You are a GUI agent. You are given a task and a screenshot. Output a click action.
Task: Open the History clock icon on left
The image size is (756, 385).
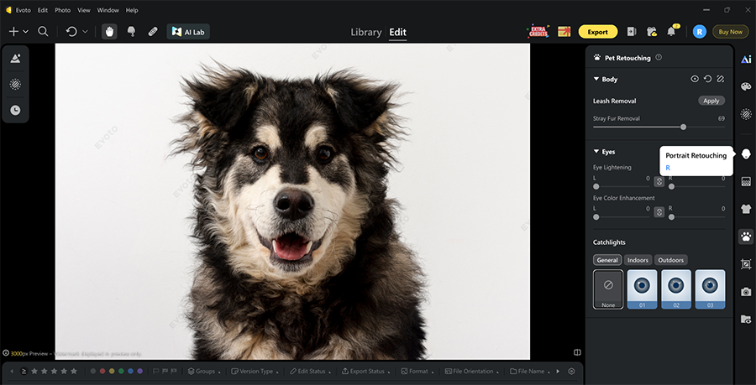(x=15, y=110)
